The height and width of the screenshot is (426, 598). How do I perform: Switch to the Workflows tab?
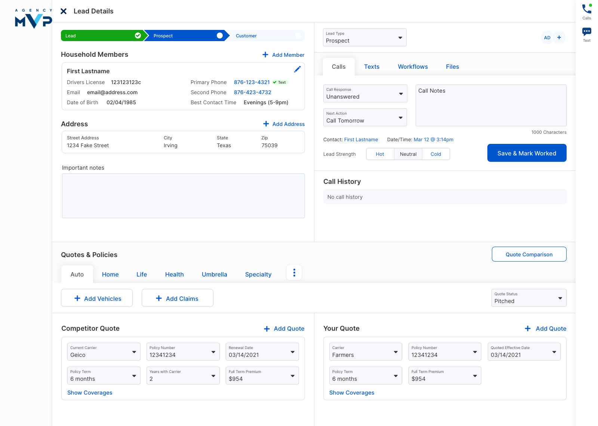click(413, 67)
